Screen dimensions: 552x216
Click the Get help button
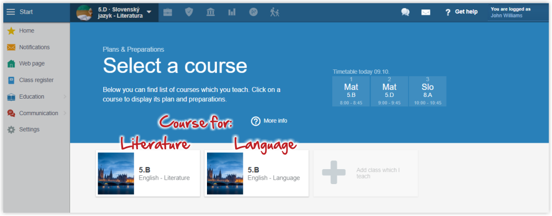461,12
